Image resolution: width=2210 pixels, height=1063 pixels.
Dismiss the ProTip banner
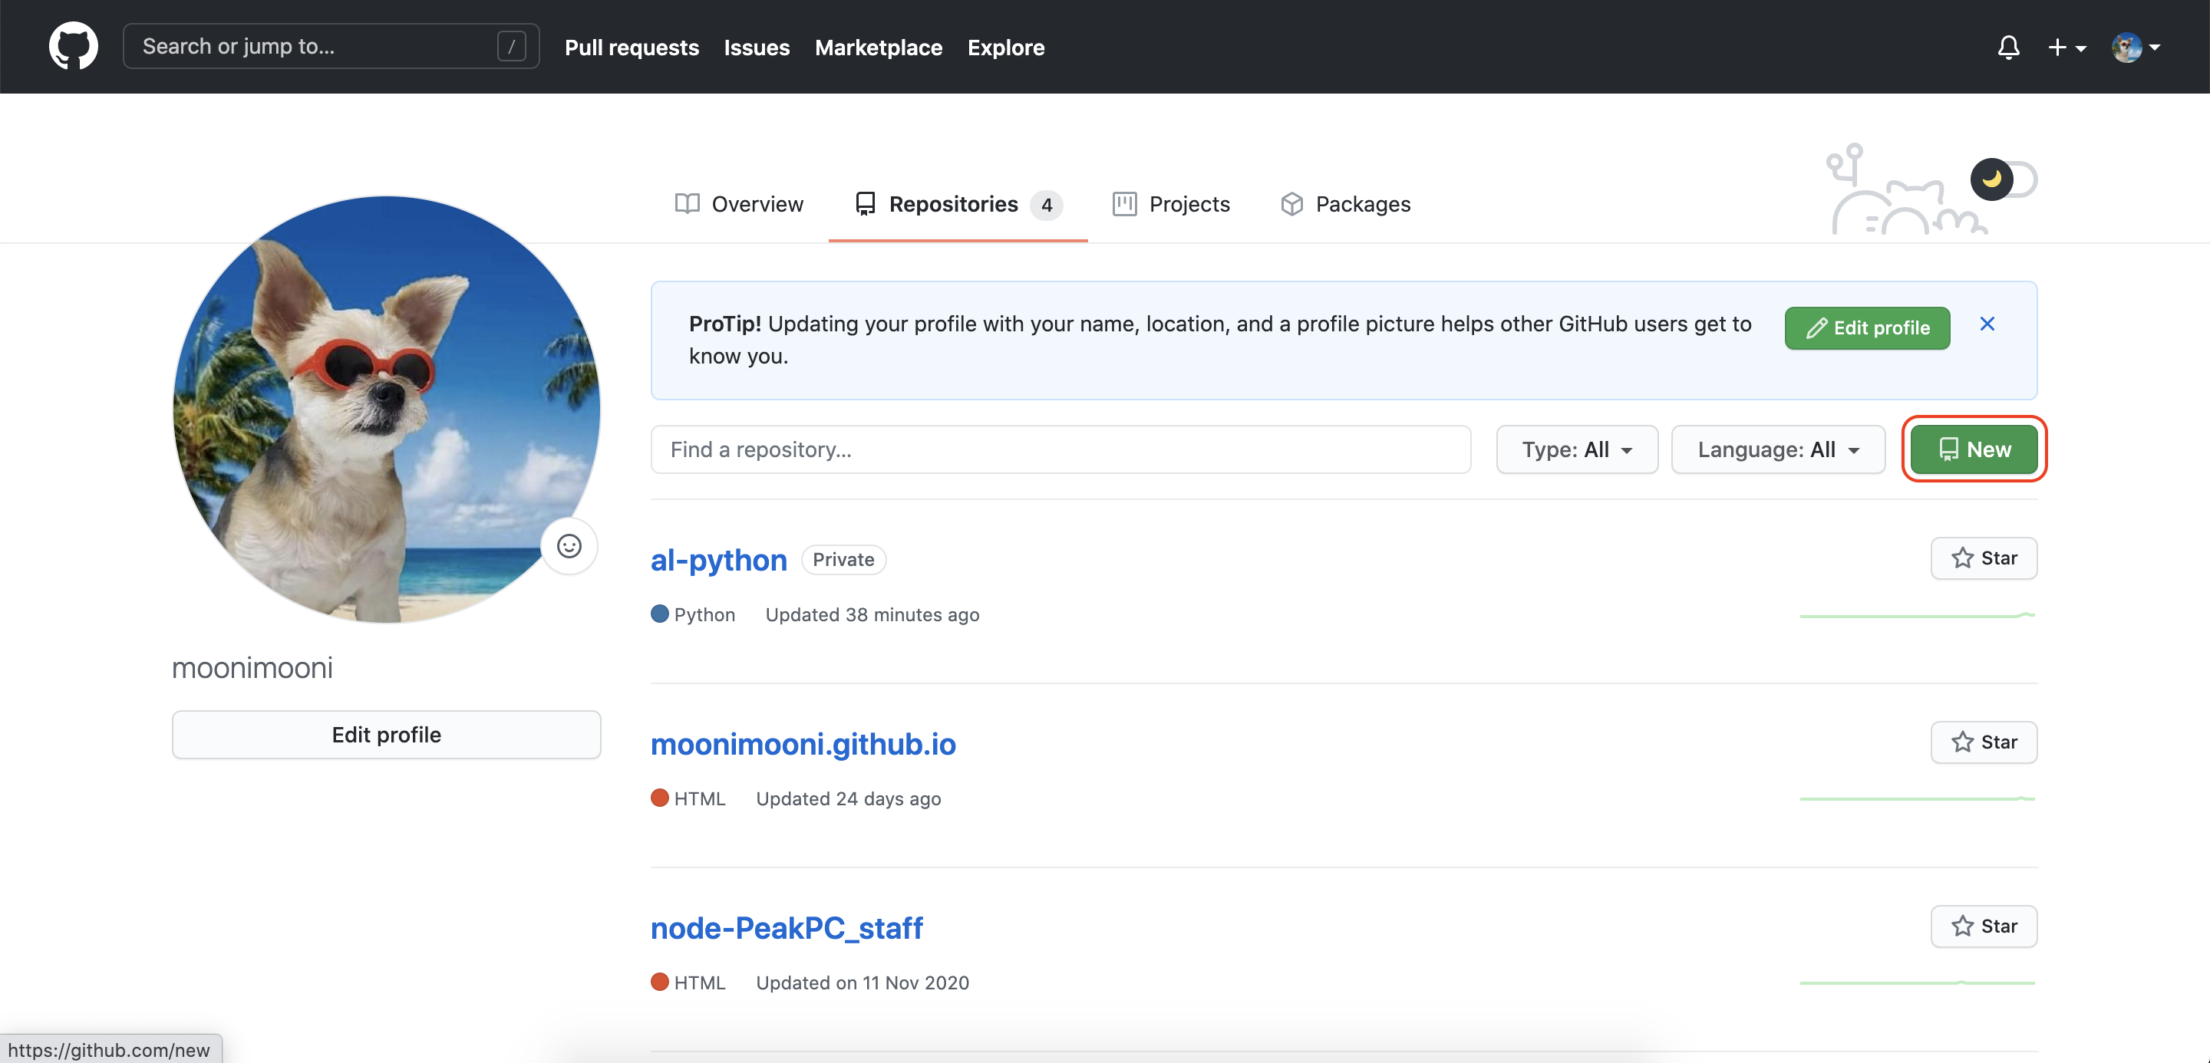tap(1987, 324)
